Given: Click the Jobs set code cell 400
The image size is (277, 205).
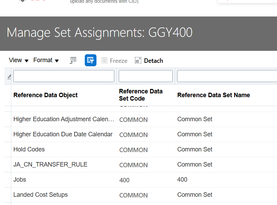Looking at the screenshot, I should point(124,180).
